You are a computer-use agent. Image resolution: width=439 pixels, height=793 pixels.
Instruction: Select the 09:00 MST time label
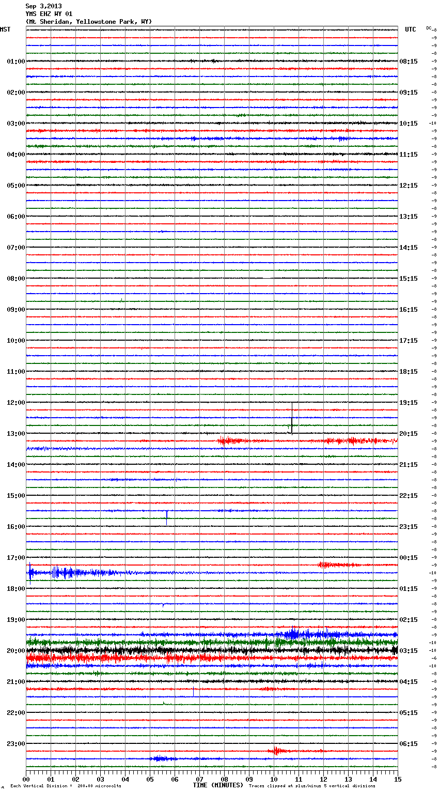(x=16, y=310)
